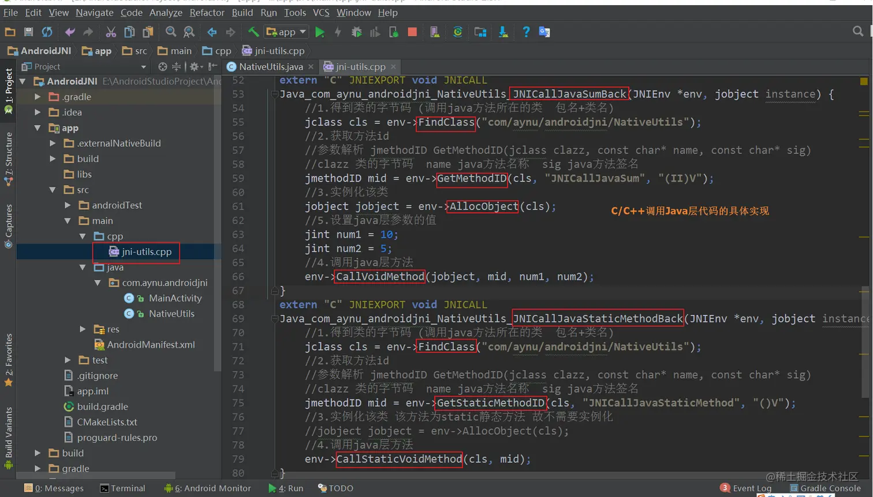
Task: Expand the res folder
Action: pos(83,329)
